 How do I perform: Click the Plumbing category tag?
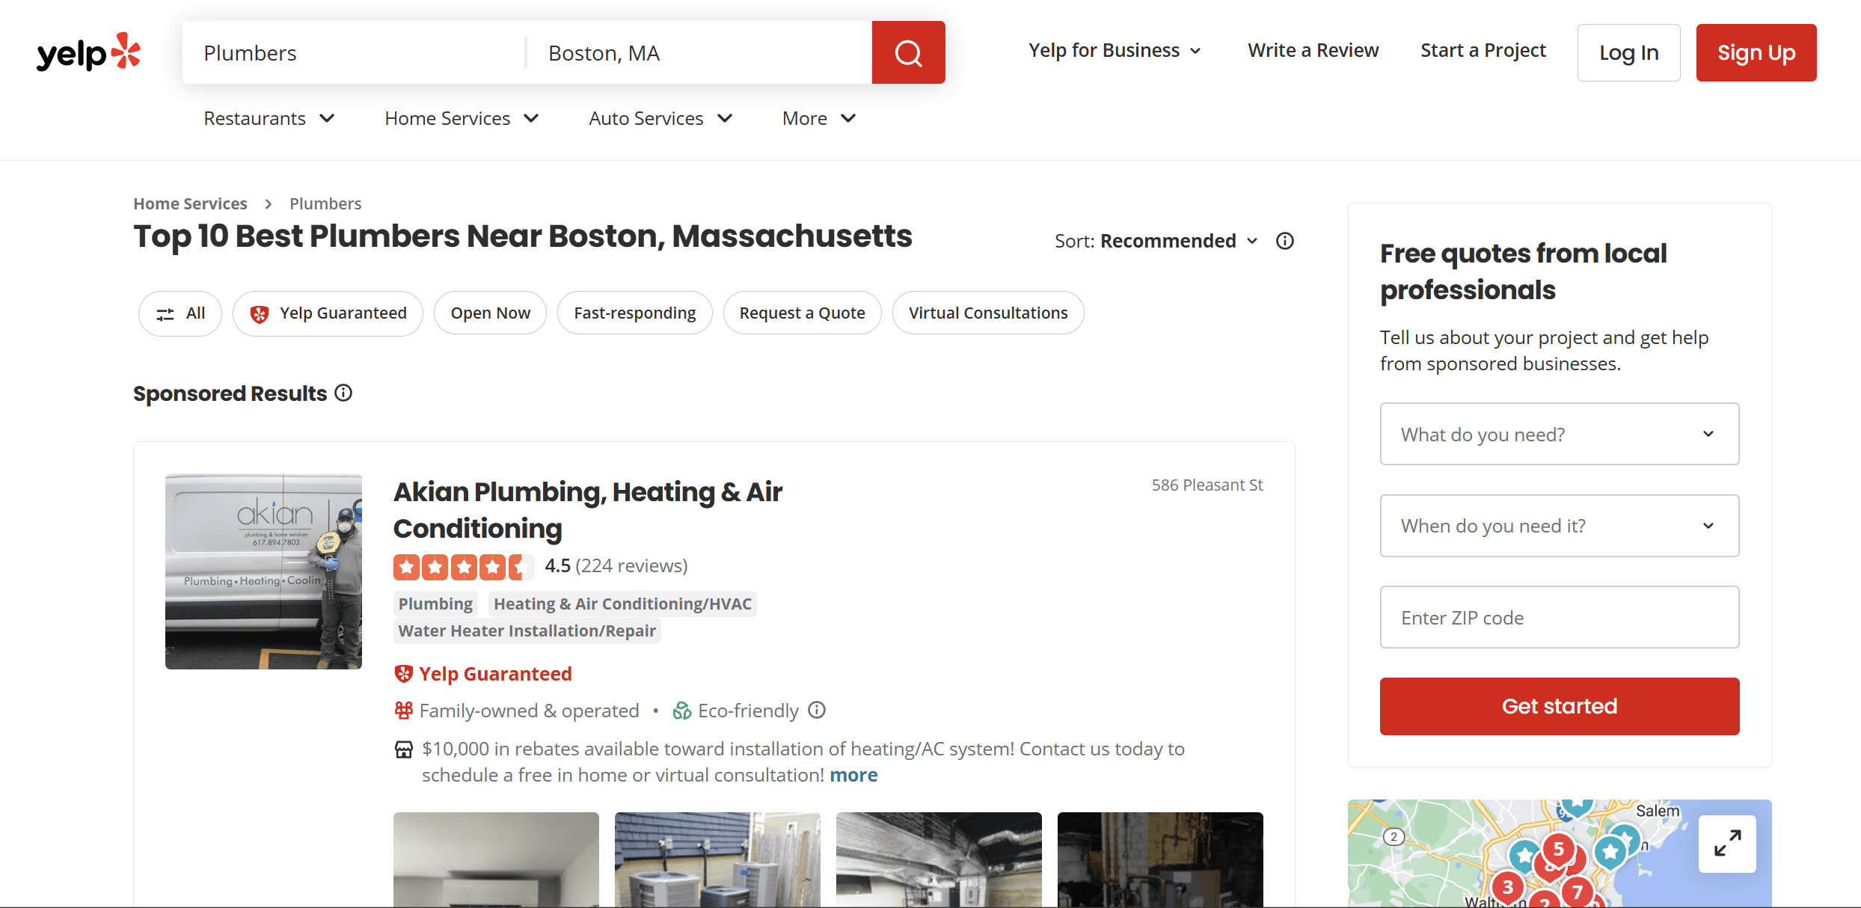click(x=435, y=604)
